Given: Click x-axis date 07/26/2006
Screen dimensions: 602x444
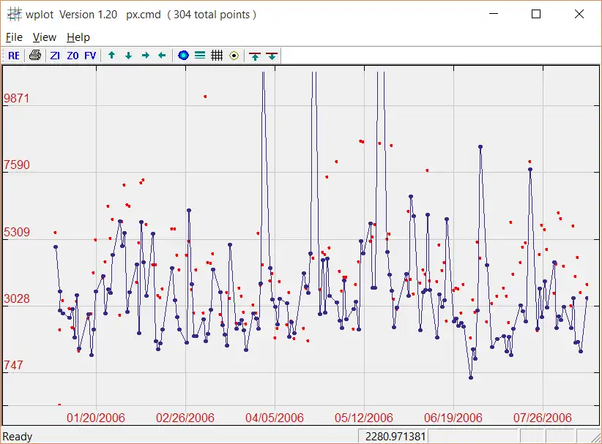Looking at the screenshot, I should pos(543,418).
